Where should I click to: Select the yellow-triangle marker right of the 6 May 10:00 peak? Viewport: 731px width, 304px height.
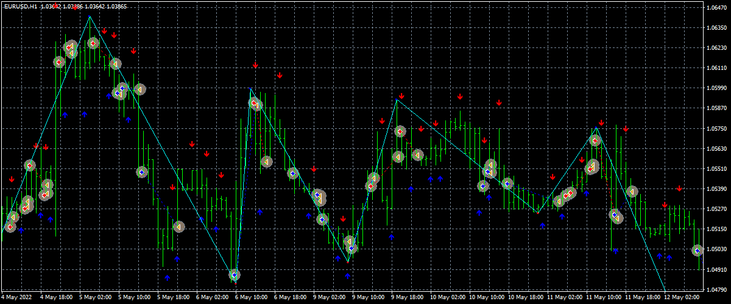tap(266, 162)
